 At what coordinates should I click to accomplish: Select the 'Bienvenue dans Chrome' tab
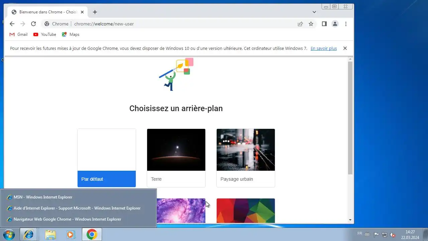point(48,12)
